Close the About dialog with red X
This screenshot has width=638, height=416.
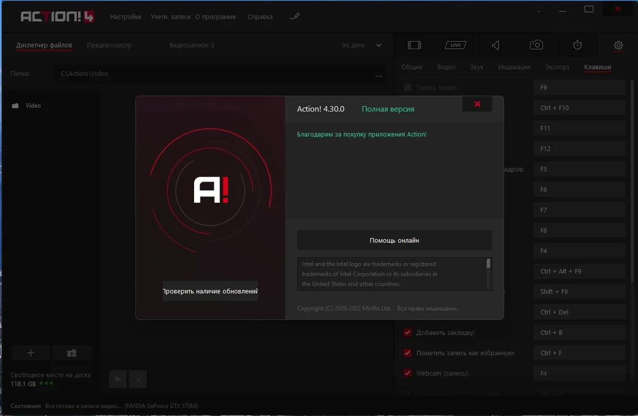477,104
